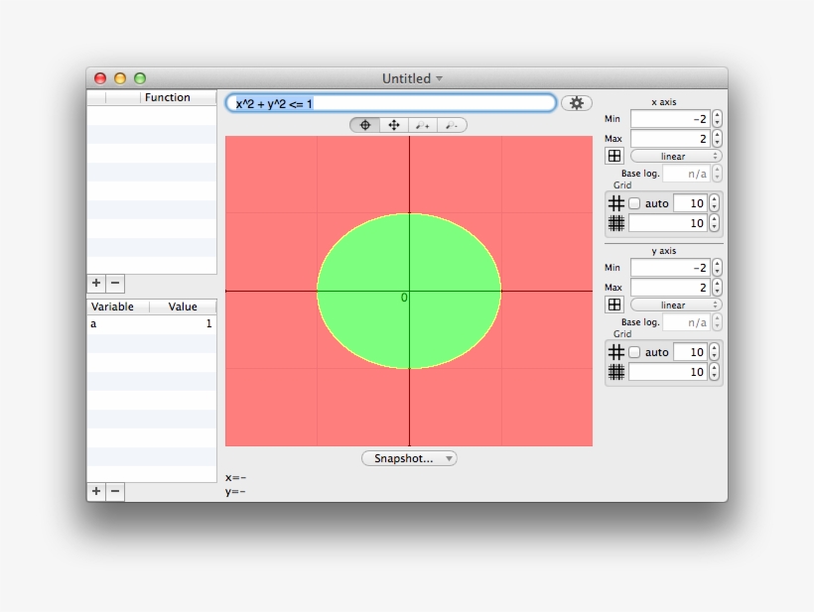Click x axis major grid field 10

tap(691, 203)
